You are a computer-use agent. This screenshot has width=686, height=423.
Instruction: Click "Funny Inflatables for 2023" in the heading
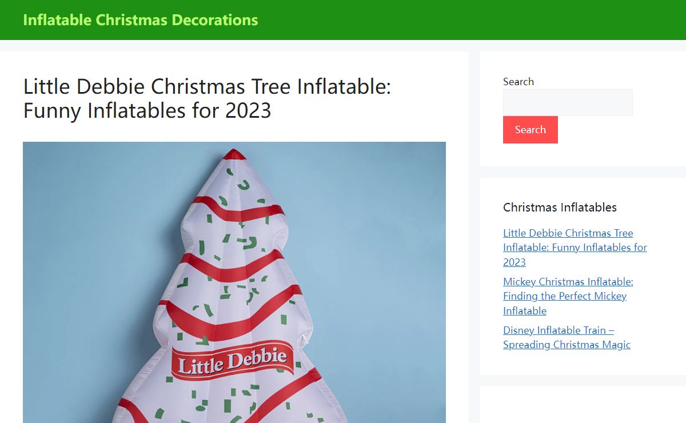point(147,110)
